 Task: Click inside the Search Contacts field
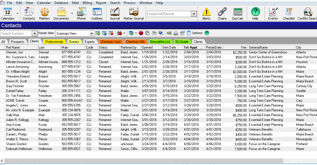click(x=16, y=33)
